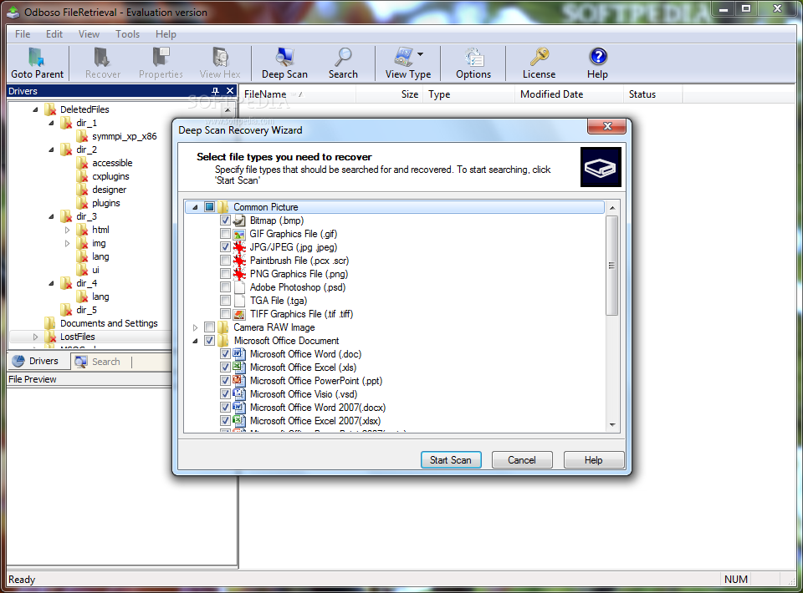Click the file type list scrollbar thumb
The width and height of the screenshot is (803, 593).
pyautogui.click(x=612, y=266)
